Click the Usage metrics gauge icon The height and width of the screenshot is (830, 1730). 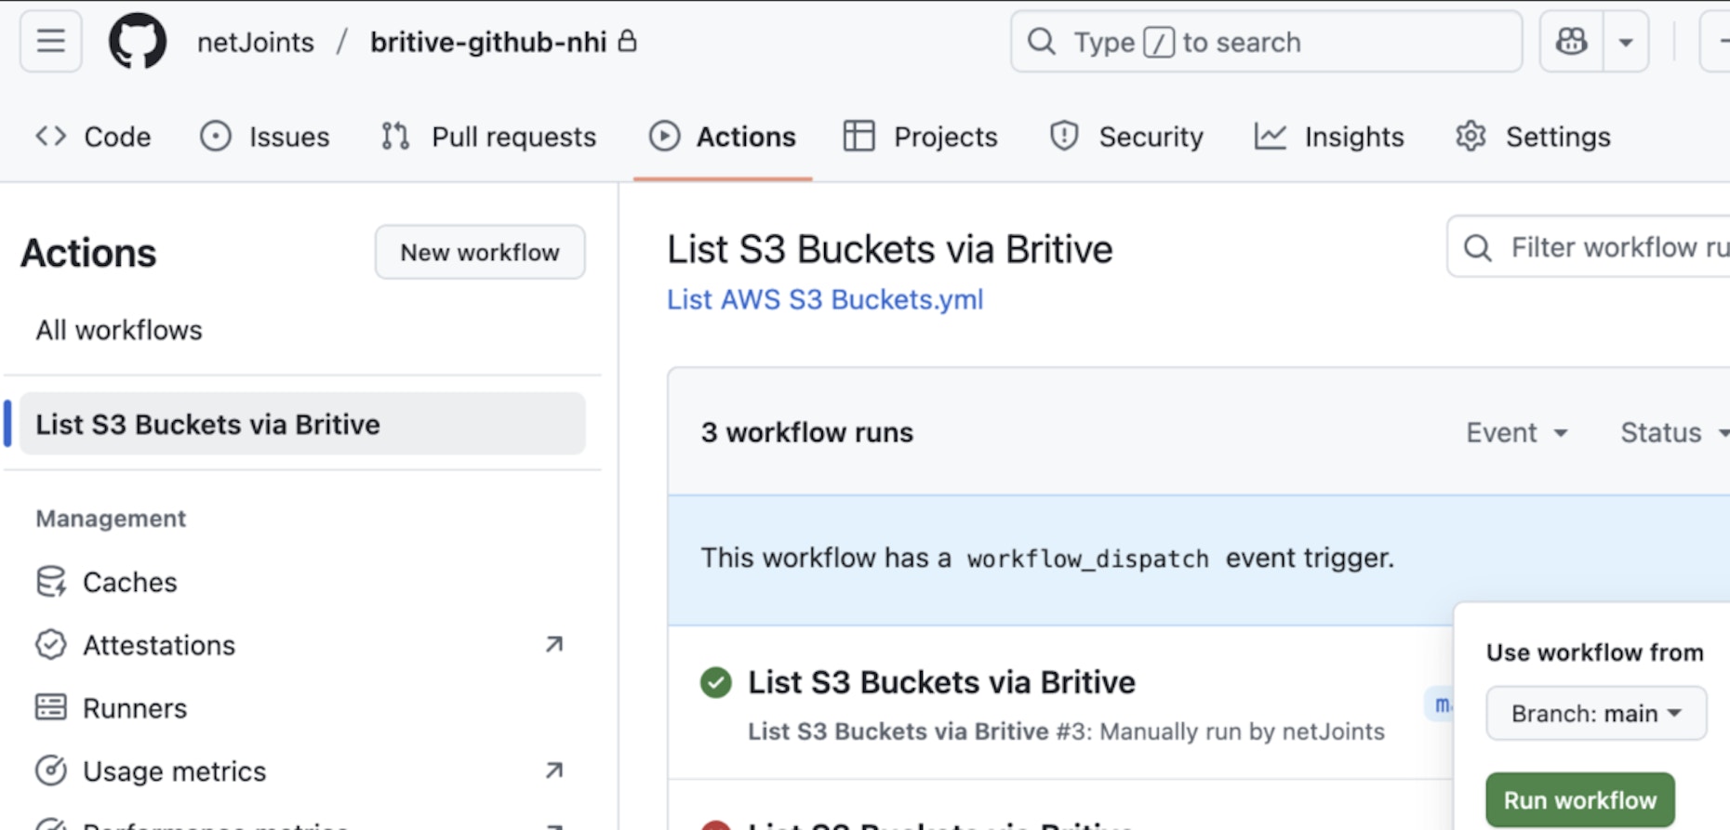pos(51,771)
